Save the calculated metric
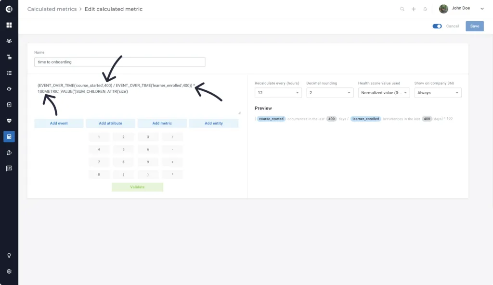 click(475, 26)
